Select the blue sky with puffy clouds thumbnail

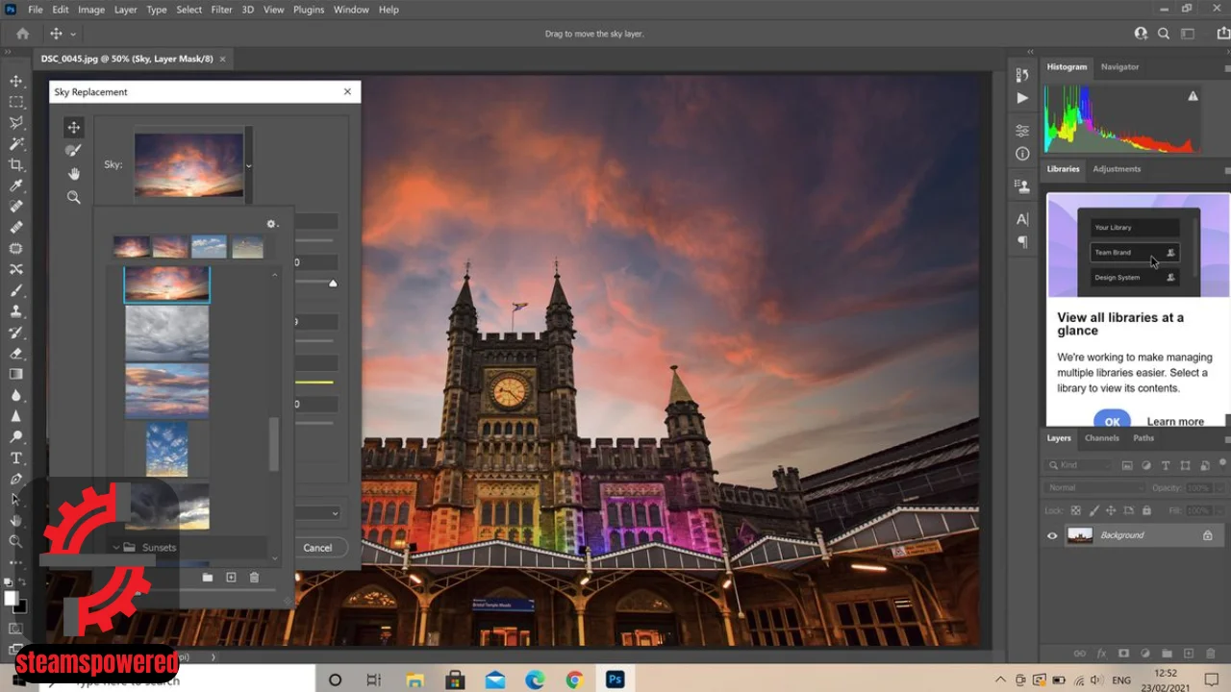pos(166,449)
